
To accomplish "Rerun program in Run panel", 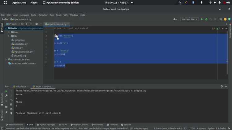I will [6, 91].
